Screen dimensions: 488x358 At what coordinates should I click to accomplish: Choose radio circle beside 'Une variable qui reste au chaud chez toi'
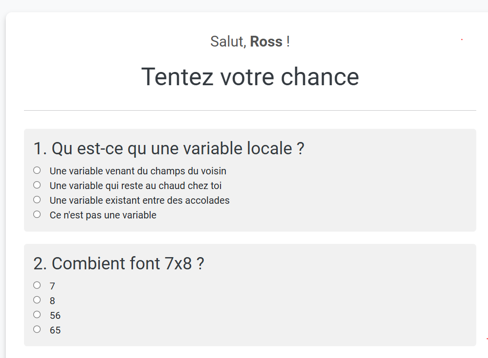click(37, 185)
